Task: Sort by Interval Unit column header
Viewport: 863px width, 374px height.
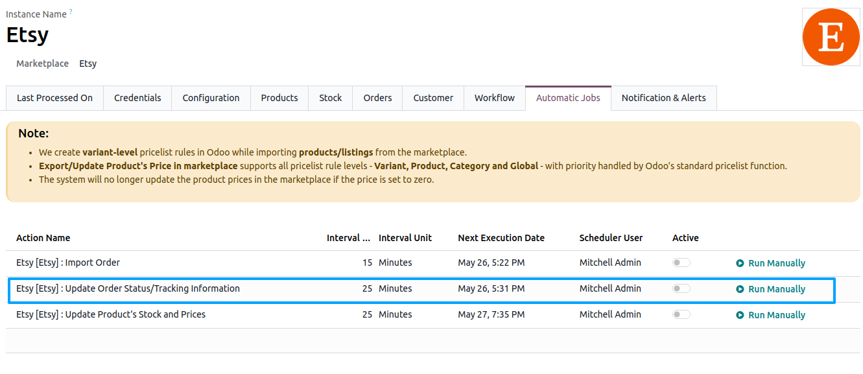Action: 405,238
